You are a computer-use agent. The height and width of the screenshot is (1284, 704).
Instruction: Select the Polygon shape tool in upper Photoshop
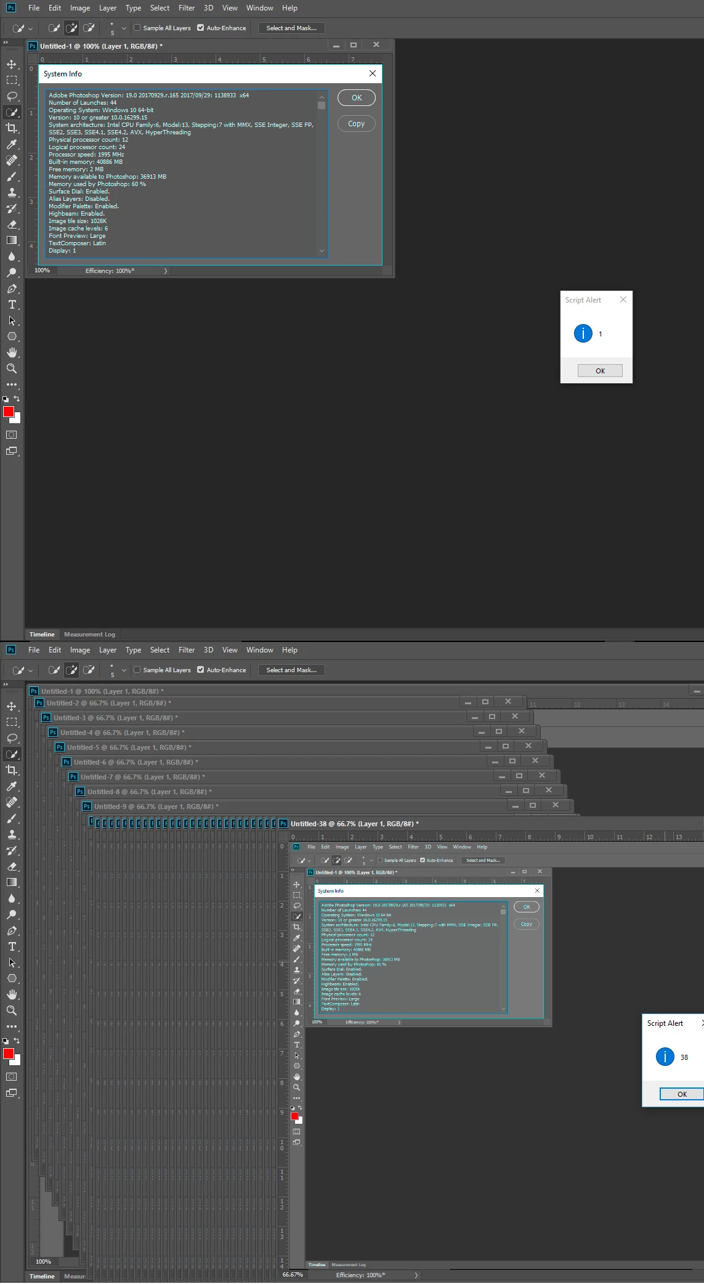pos(12,336)
